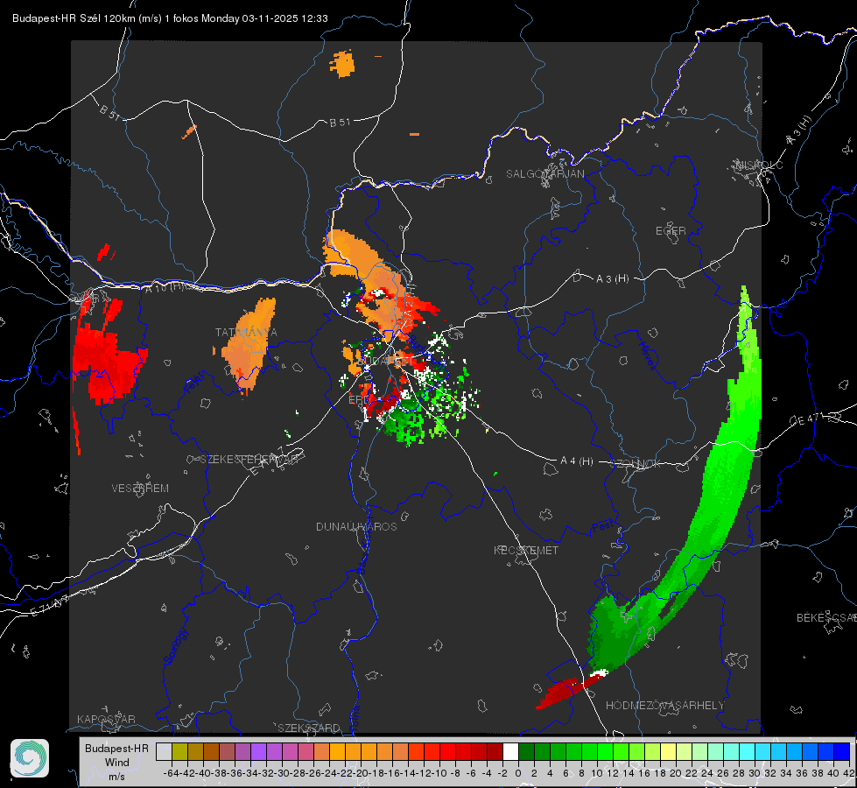
Task: Select the yellow swatch between 18 and 20
Action: coord(669,751)
